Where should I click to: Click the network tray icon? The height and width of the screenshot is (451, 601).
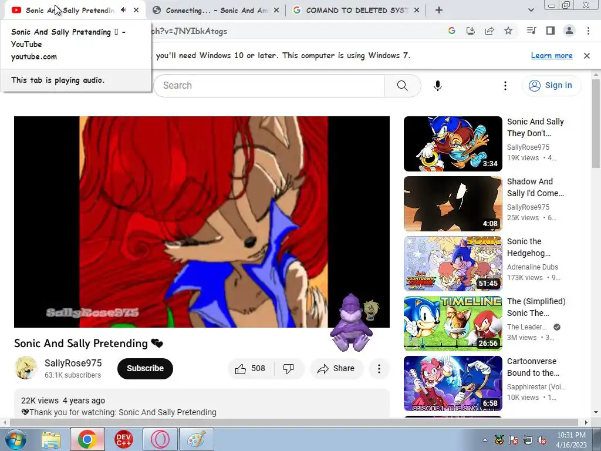click(x=528, y=440)
